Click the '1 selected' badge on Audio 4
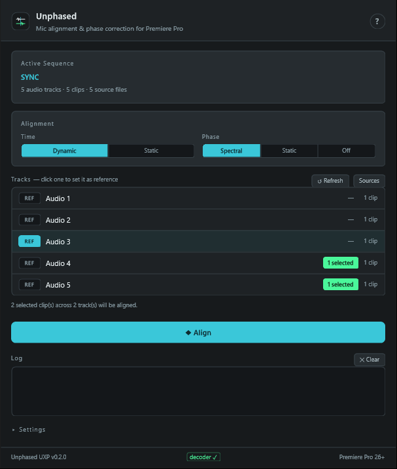This screenshot has width=397, height=469. [x=341, y=263]
